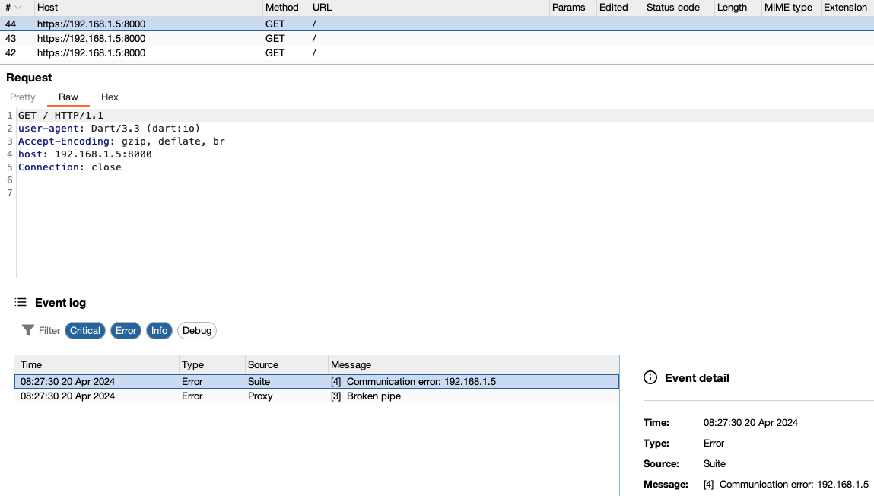The width and height of the screenshot is (874, 496).
Task: Open the Hex request tab
Action: click(x=110, y=97)
